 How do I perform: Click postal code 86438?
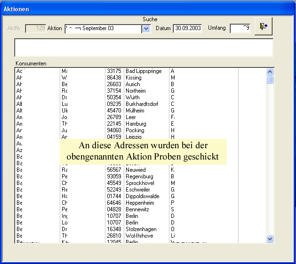[x=114, y=78]
